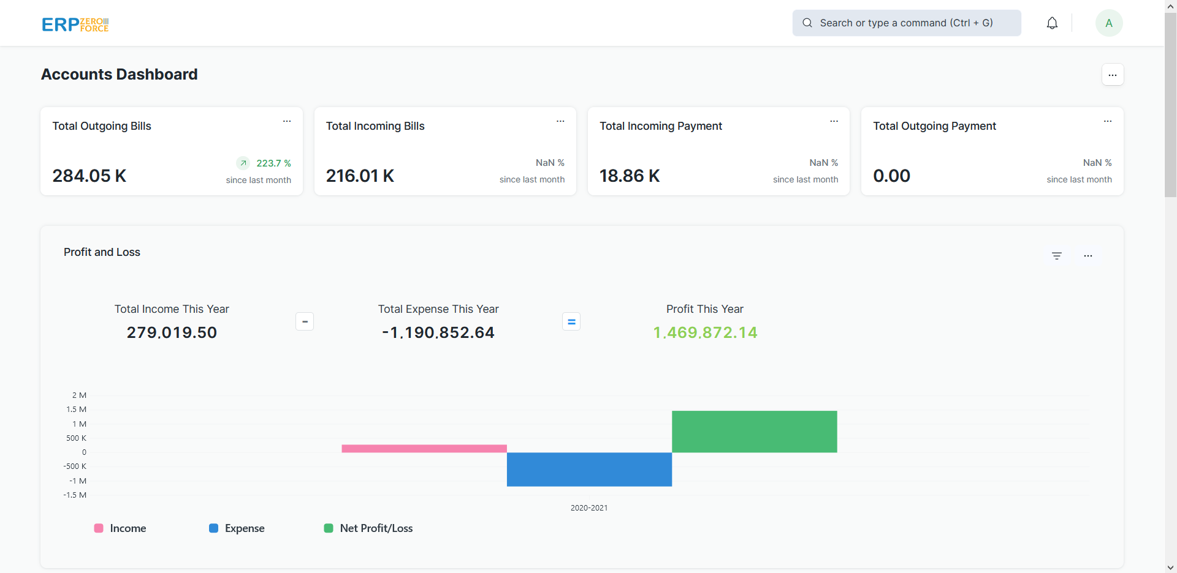This screenshot has width=1177, height=573.
Task: Click the 18.86 K value
Action: click(630, 176)
